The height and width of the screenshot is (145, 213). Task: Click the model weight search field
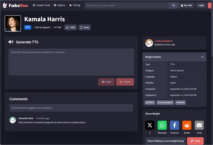pyautogui.click(x=127, y=5)
